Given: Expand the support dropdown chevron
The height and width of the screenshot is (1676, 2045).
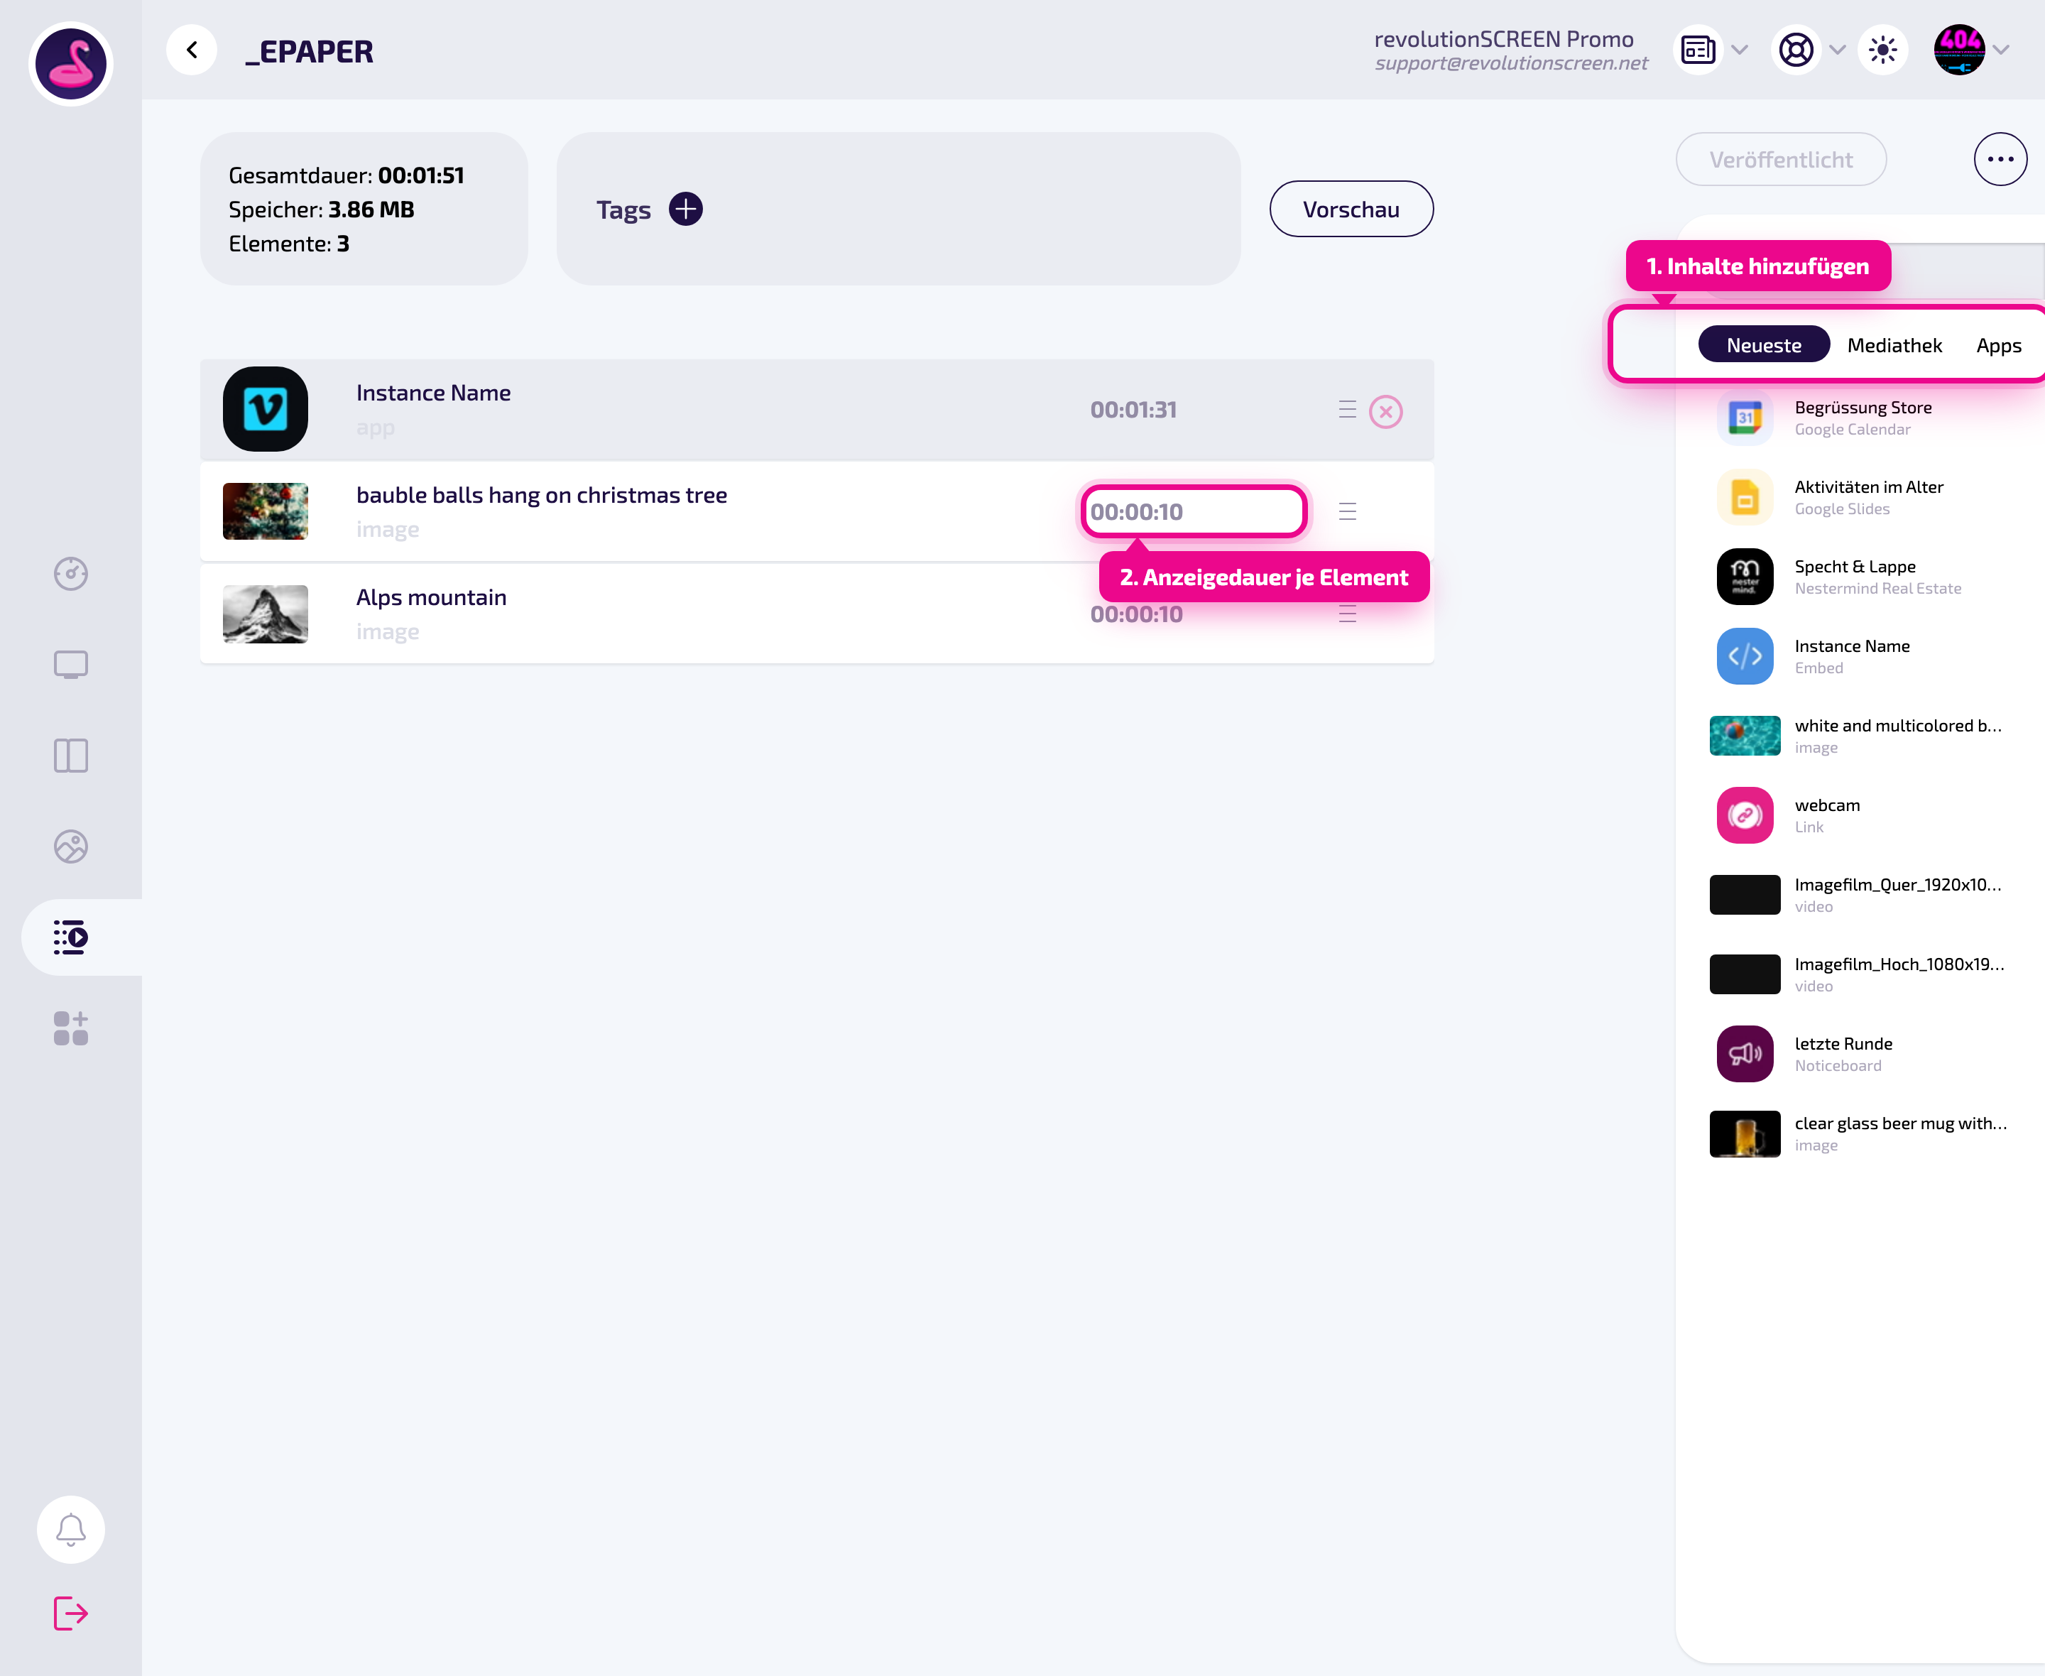Looking at the screenshot, I should [x=1838, y=50].
